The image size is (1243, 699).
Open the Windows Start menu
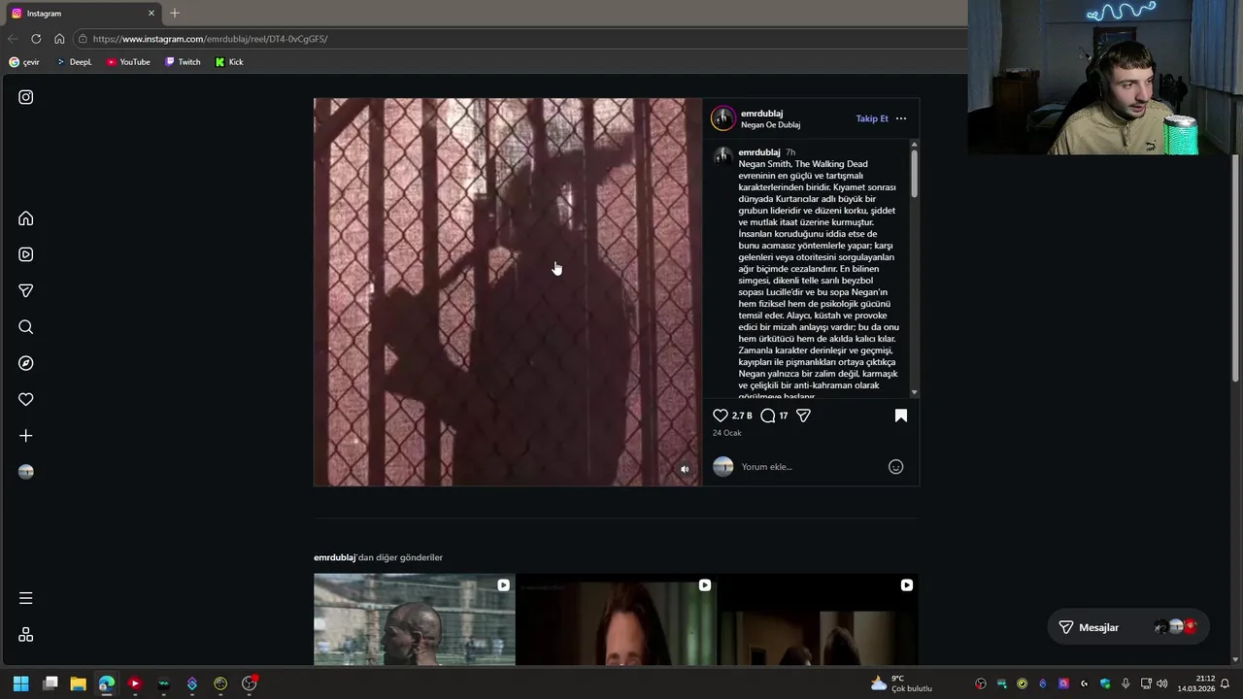(x=21, y=683)
